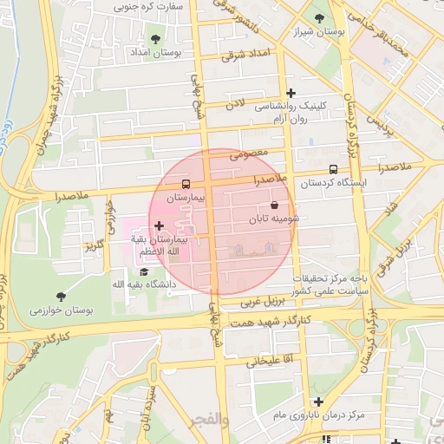Click the Bustan Kharazmi park tree icon
This screenshot has height=444, width=444.
click(61, 297)
